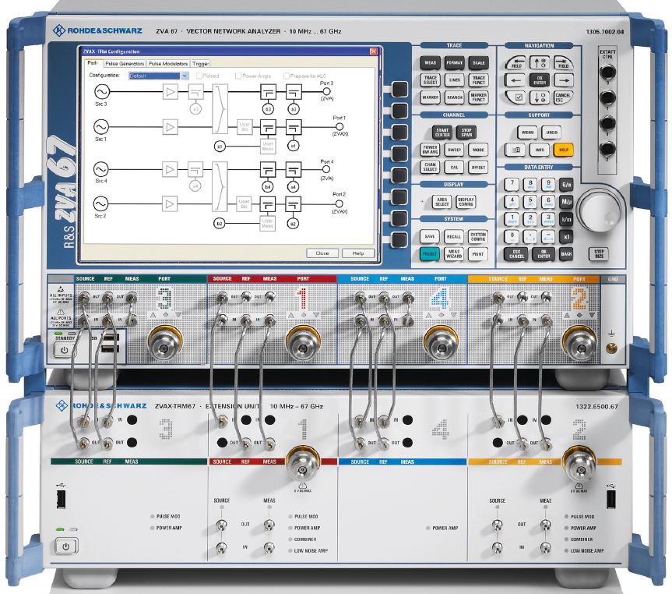Push the MENU key in the Support section
This screenshot has width=672, height=594.
pyautogui.click(x=528, y=133)
